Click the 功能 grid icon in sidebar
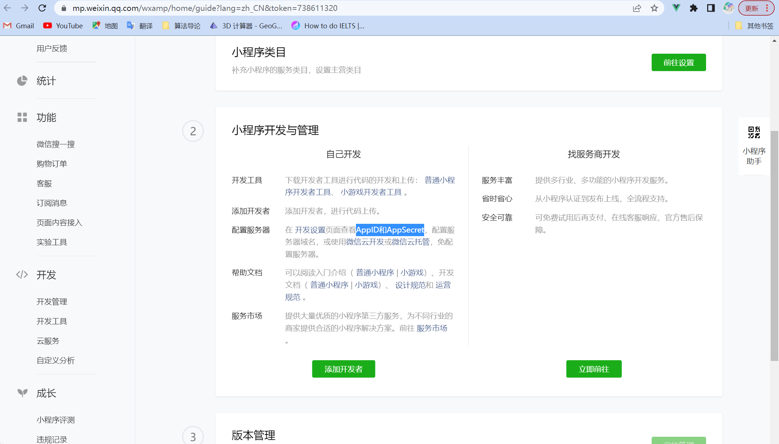Image resolution: width=779 pixels, height=444 pixels. click(22, 117)
